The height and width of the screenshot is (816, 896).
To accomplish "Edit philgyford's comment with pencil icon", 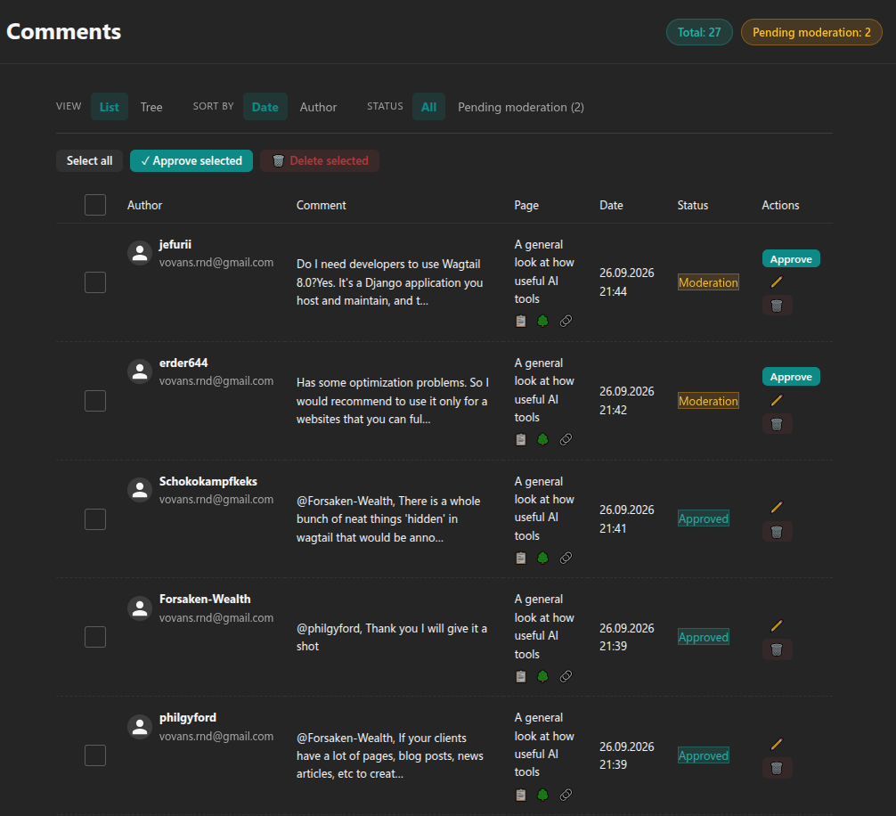I will point(776,744).
